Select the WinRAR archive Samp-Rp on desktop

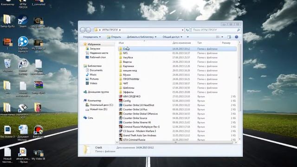click(39, 87)
